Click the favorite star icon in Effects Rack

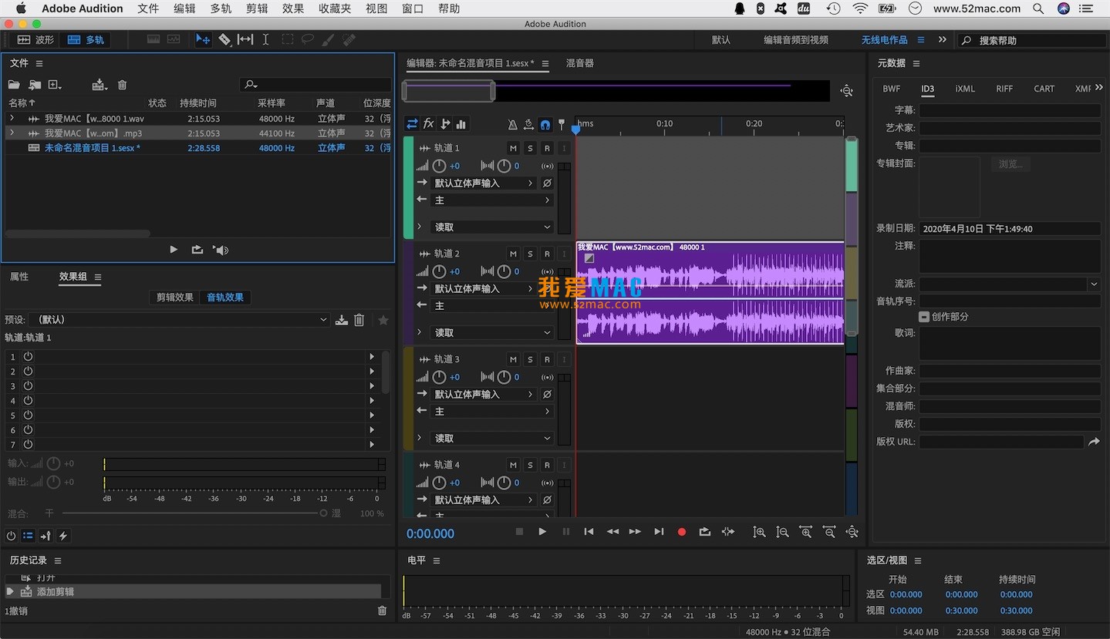pos(383,320)
